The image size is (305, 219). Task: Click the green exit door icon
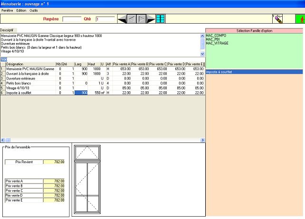[299, 19]
